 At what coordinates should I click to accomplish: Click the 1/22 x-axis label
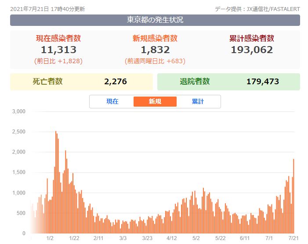[74, 238]
